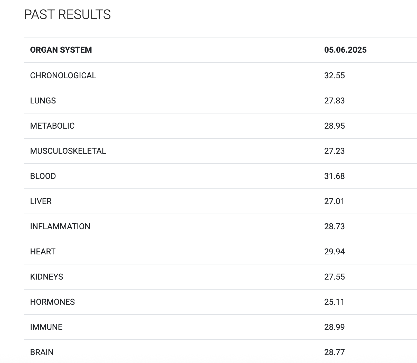Select the BRAIN row label
The width and height of the screenshot is (417, 363).
click(x=42, y=352)
